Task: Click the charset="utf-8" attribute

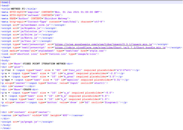Action: coord(92,22)
